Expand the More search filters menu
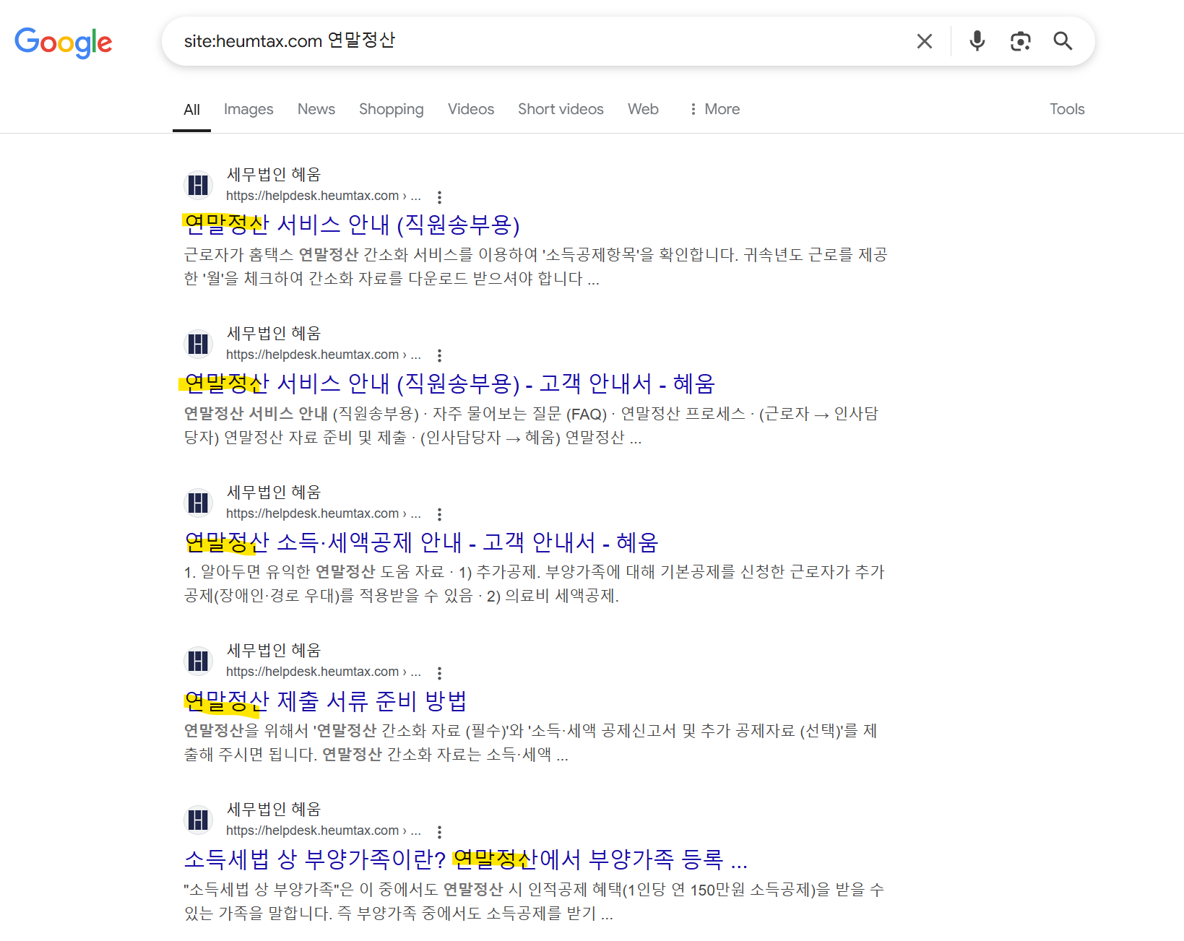Screen dimensions: 1184x941 pyautogui.click(x=714, y=109)
